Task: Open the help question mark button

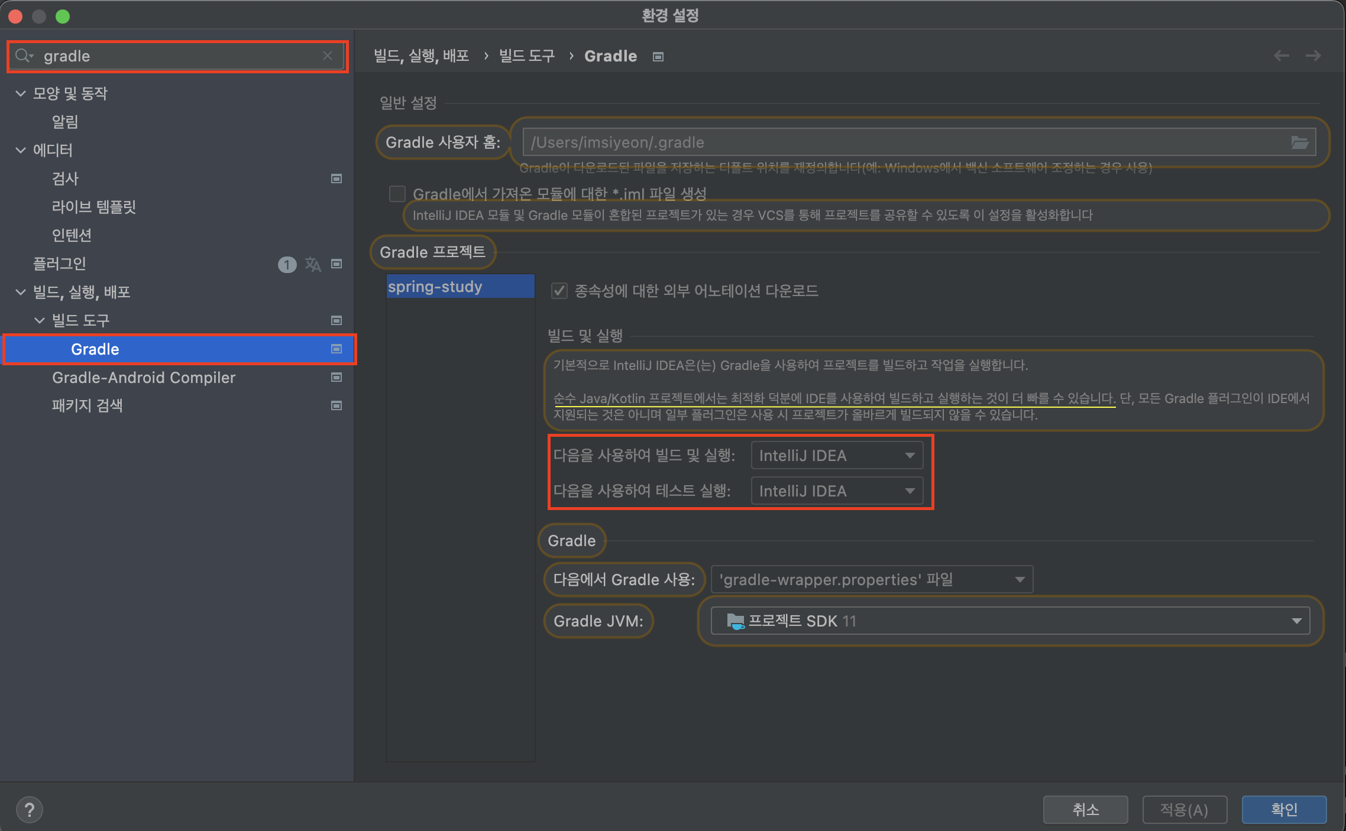Action: (x=29, y=809)
